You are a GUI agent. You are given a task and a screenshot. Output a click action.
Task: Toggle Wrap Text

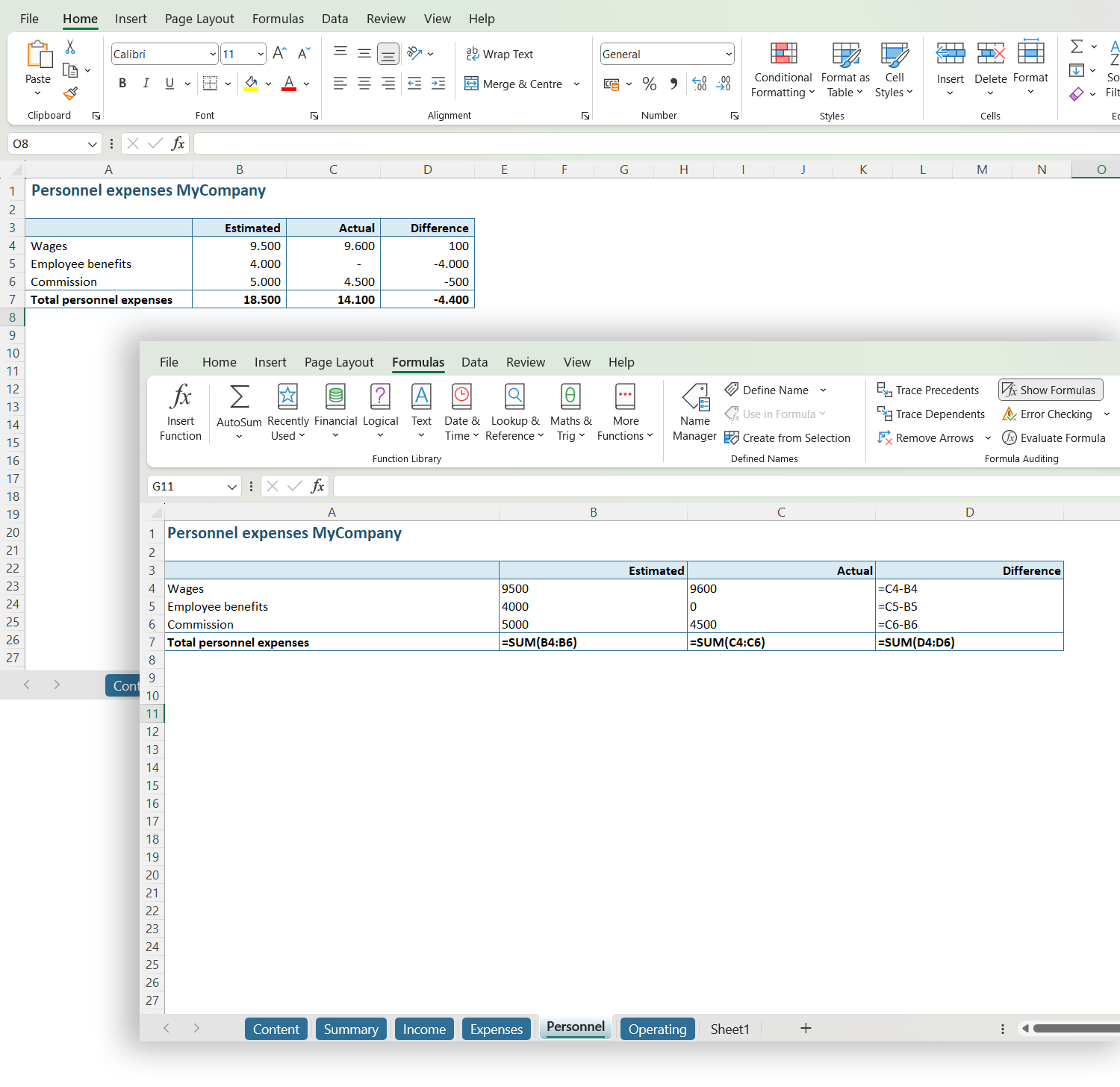coord(500,54)
